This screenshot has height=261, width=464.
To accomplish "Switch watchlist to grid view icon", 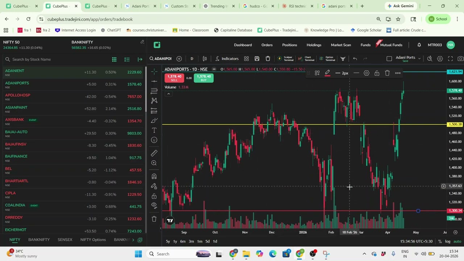I will pos(114,59).
